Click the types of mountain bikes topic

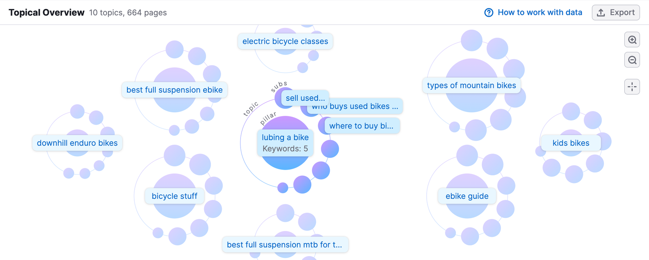click(x=471, y=85)
